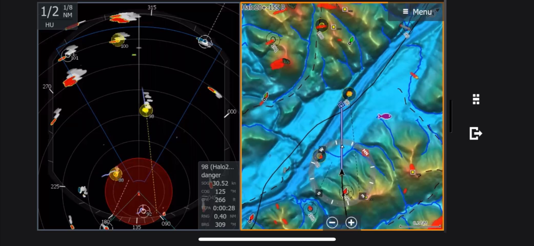Tap dangerous target 88 inside the red zone
The height and width of the screenshot is (246, 534).
(x=116, y=174)
